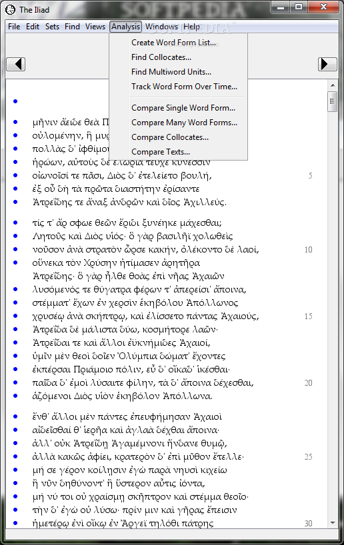Click line starting λυσόμενός τε θύγατρα

tap(139, 289)
